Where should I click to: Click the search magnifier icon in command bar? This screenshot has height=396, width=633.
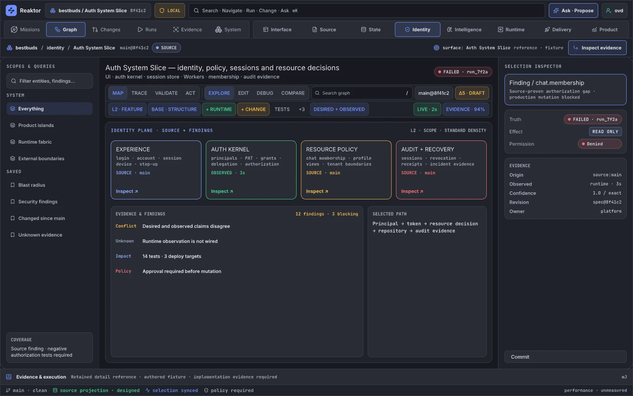[196, 11]
